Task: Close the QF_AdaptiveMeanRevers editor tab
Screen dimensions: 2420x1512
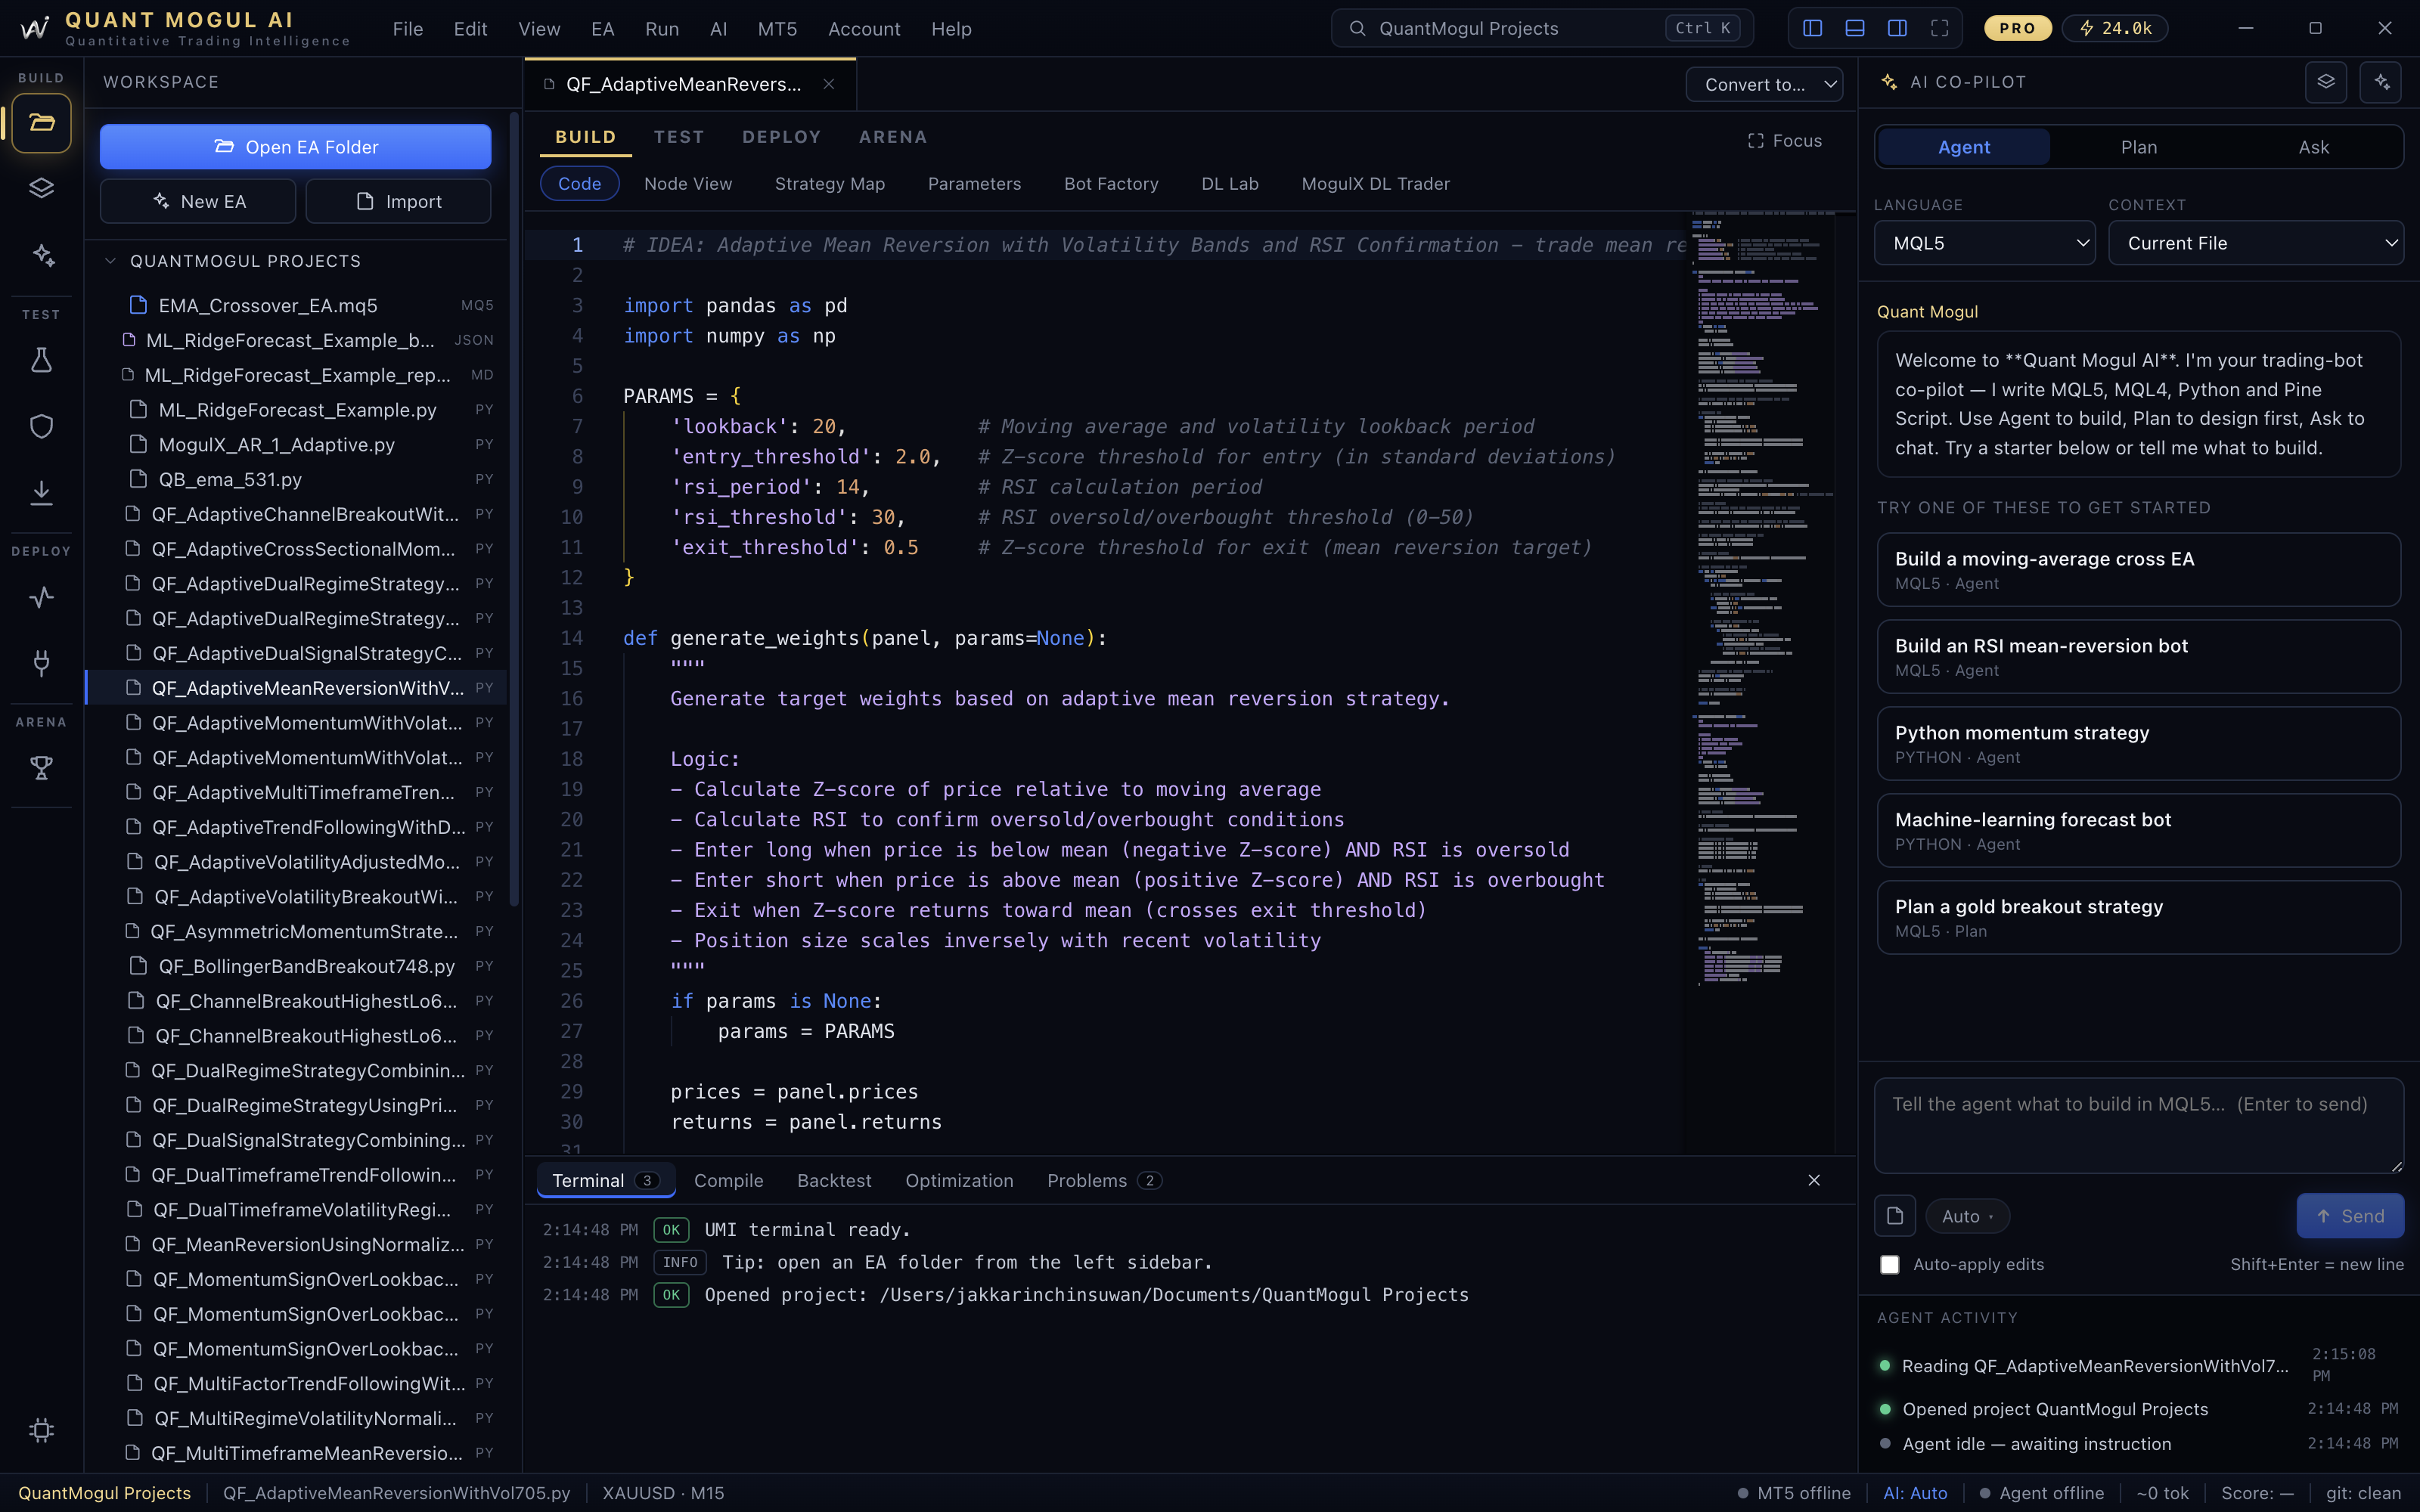Action: [829, 84]
